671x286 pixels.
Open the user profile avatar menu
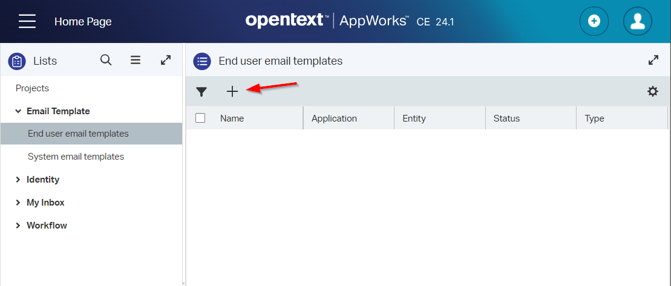[637, 22]
